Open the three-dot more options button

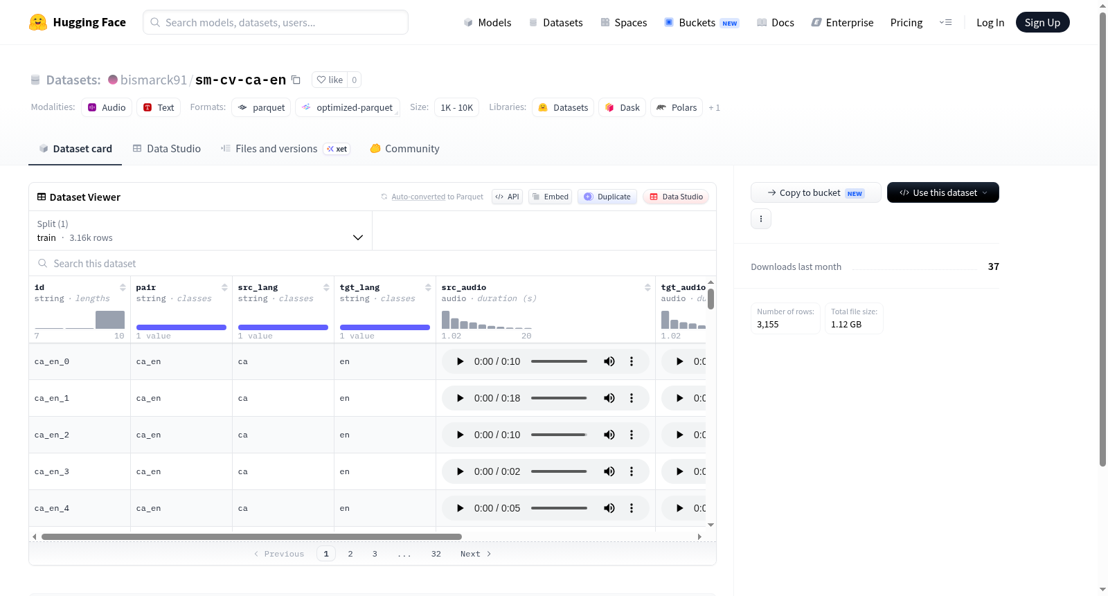[x=761, y=219]
